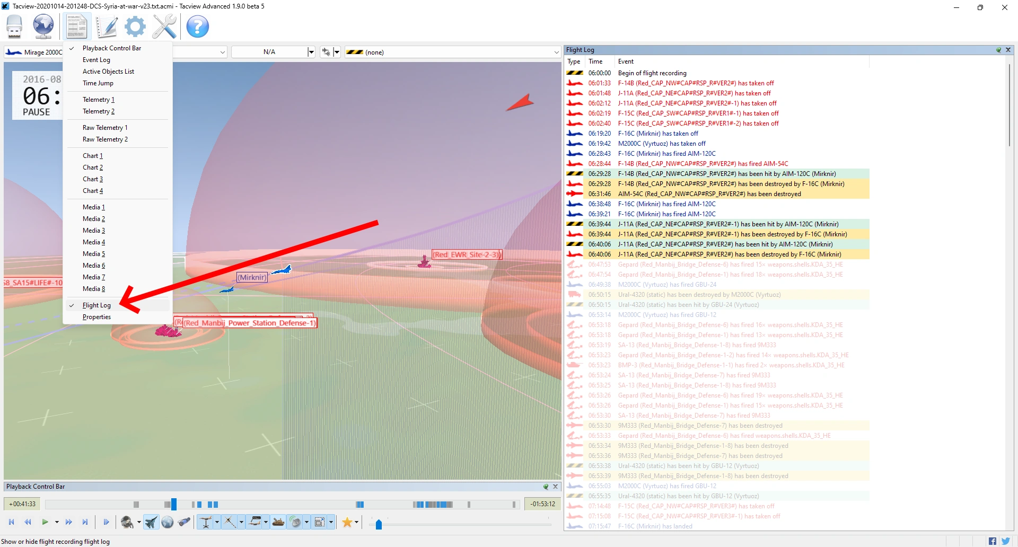Share via Twitter icon in status bar

pos(1005,541)
